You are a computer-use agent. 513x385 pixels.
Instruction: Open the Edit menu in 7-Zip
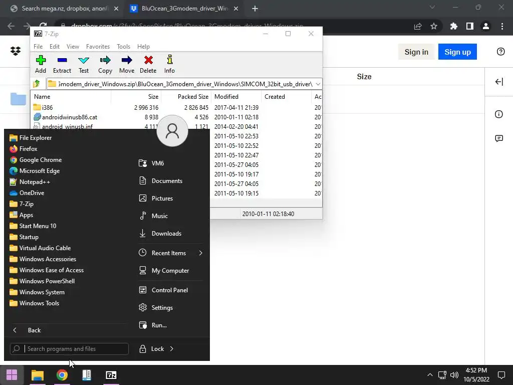coord(54,47)
